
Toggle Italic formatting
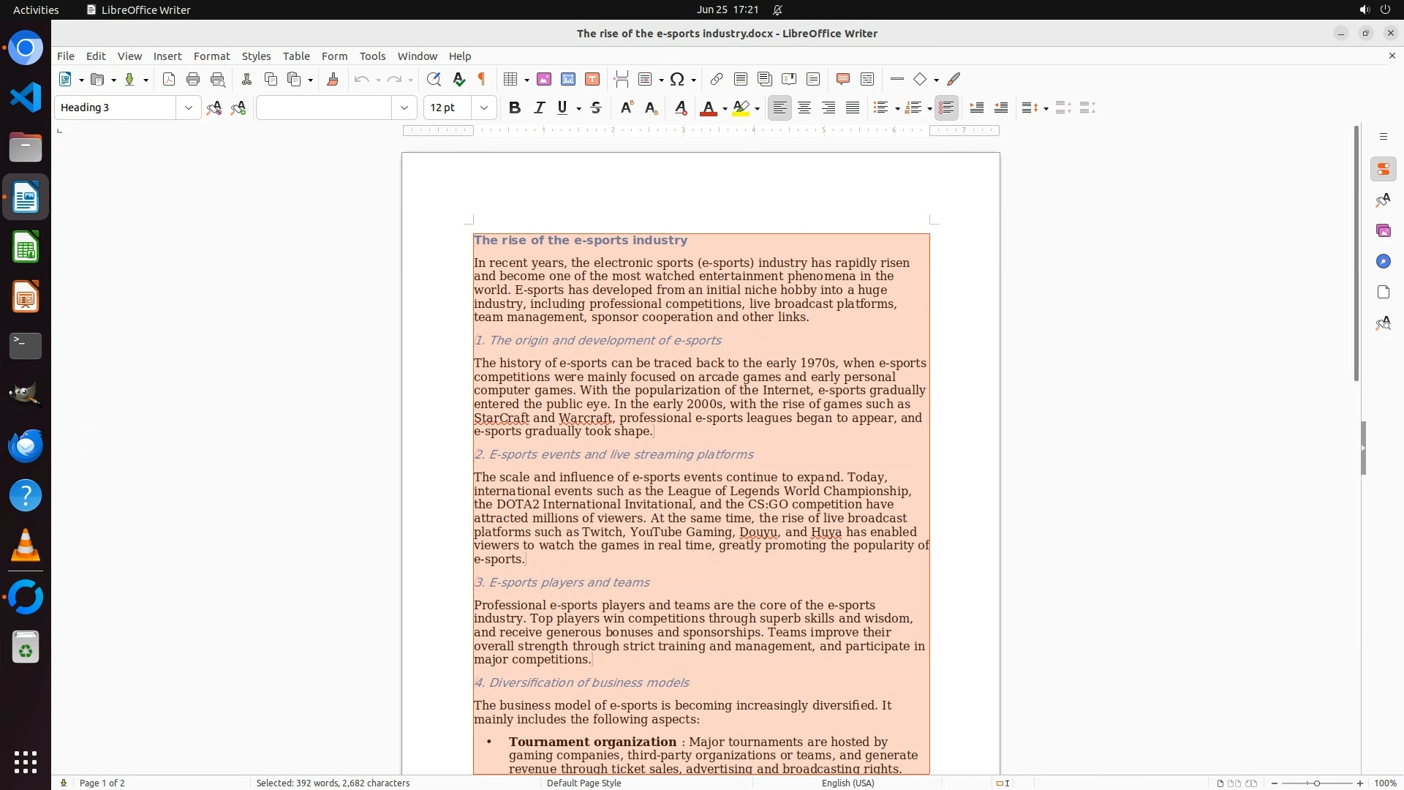[540, 108]
